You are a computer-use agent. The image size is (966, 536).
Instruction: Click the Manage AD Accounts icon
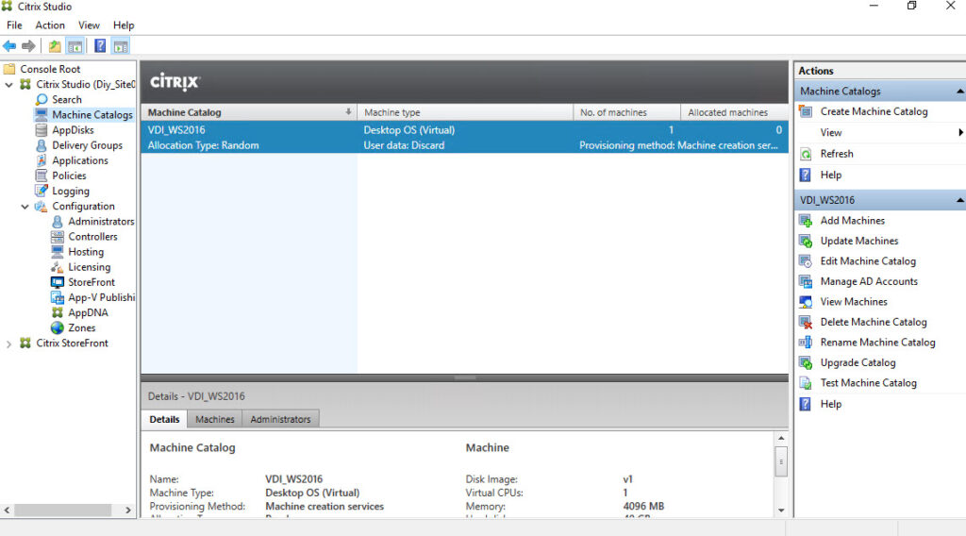tap(805, 282)
